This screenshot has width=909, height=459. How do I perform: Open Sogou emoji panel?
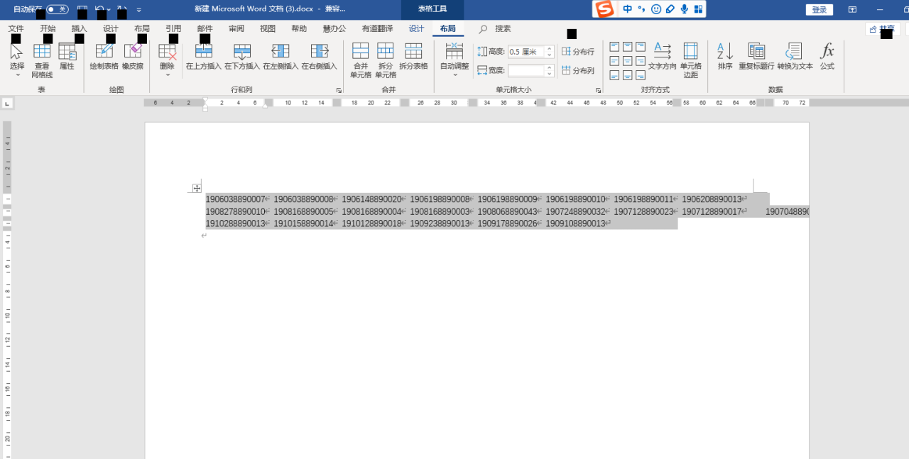point(655,9)
